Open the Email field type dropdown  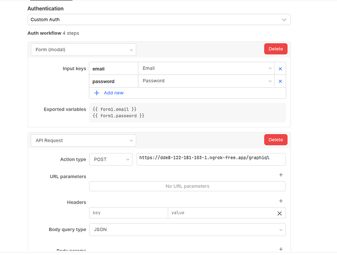[x=206, y=68]
